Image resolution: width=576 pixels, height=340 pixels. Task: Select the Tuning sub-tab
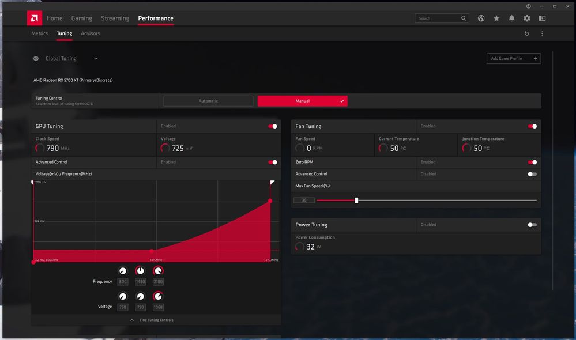64,33
